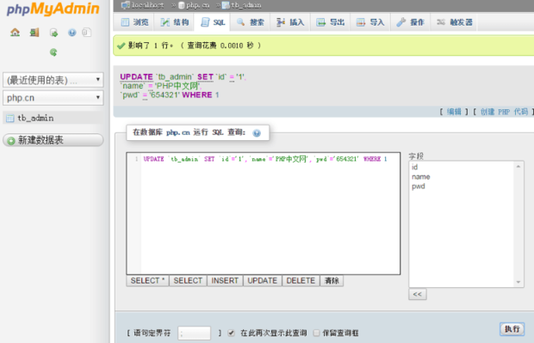Image resolution: width=534 pixels, height=343 pixels.
Task: Open the query window icon in sidebar
Action: [53, 33]
